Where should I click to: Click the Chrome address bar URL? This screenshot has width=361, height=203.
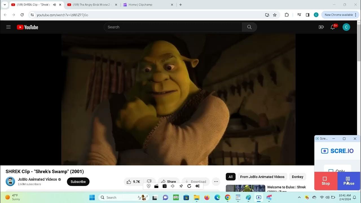62,15
